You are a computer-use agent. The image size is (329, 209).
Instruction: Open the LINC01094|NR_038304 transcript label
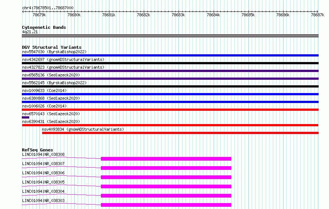coord(43,191)
